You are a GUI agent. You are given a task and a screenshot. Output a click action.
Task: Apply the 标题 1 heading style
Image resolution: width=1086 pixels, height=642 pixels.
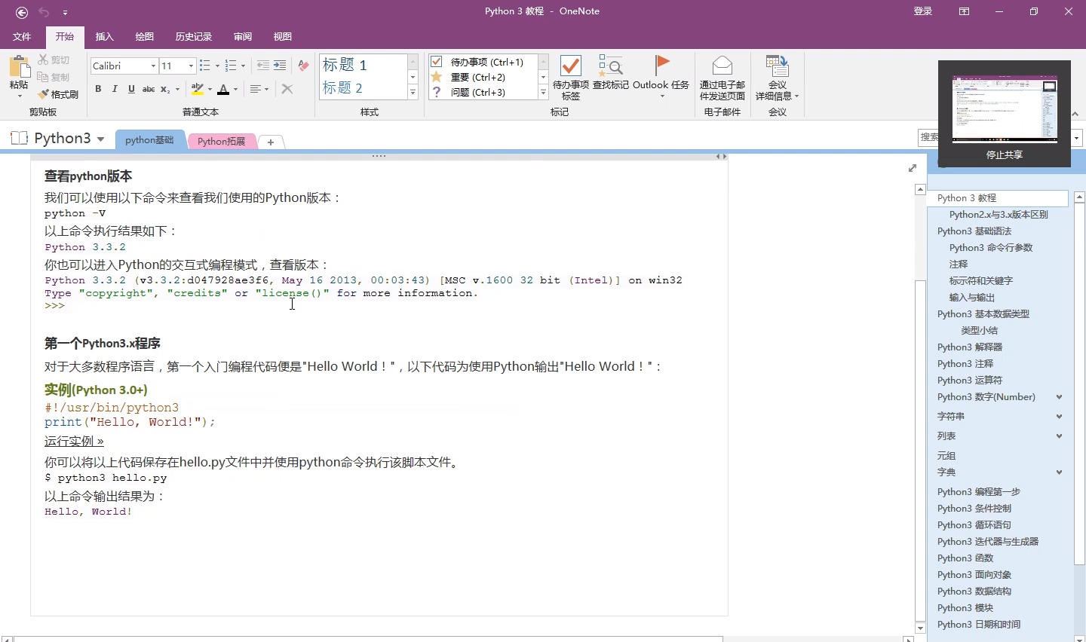[345, 65]
